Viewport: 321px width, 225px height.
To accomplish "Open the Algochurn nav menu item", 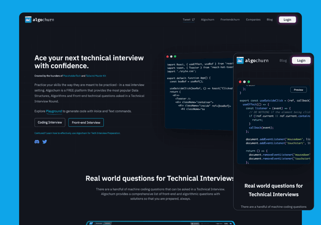I will tap(208, 20).
